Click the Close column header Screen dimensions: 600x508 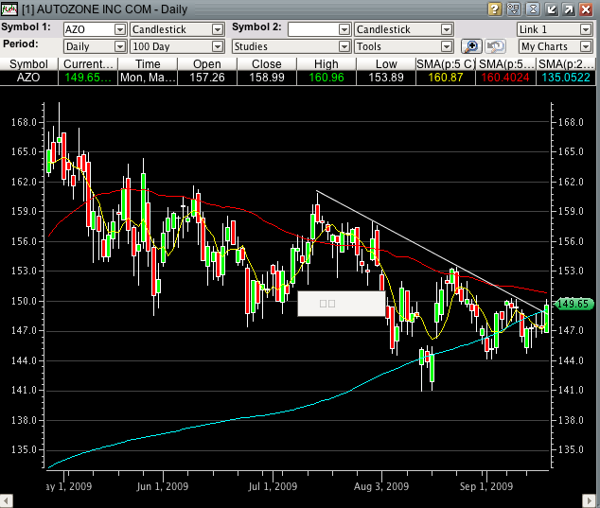coord(267,63)
